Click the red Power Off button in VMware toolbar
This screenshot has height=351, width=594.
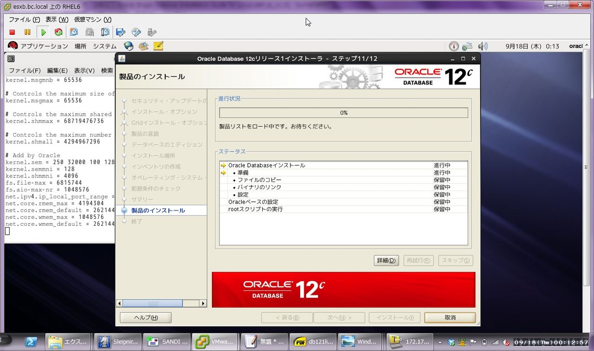click(13, 32)
